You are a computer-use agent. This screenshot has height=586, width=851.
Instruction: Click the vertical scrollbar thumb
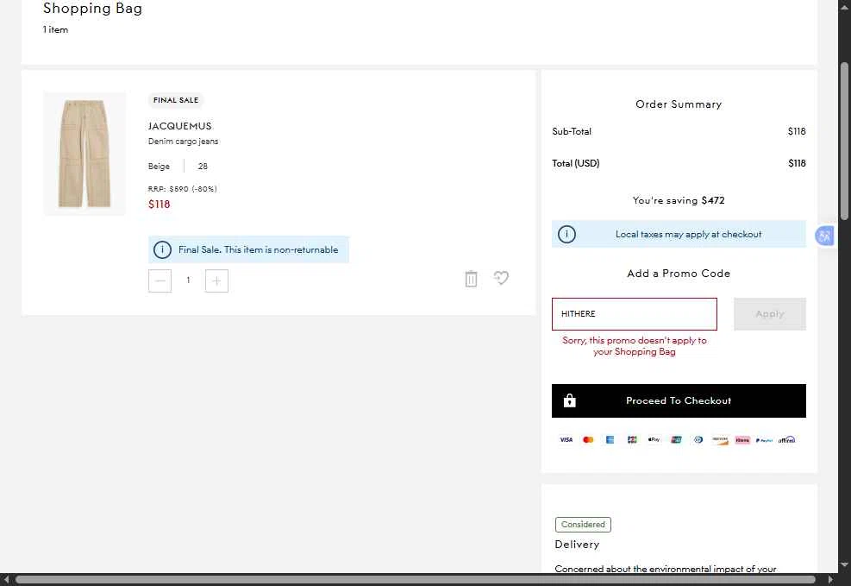844,142
